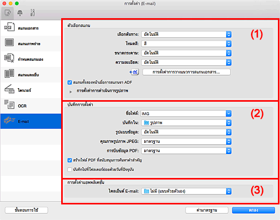
Task: Open the scan-from-computer settings tab
Action: click(x=7, y=13)
